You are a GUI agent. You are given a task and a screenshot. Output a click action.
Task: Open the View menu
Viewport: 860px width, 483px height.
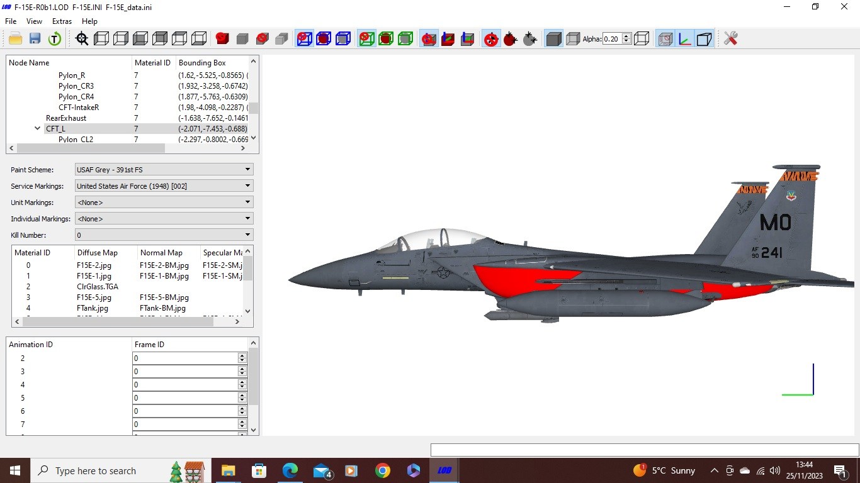point(35,21)
